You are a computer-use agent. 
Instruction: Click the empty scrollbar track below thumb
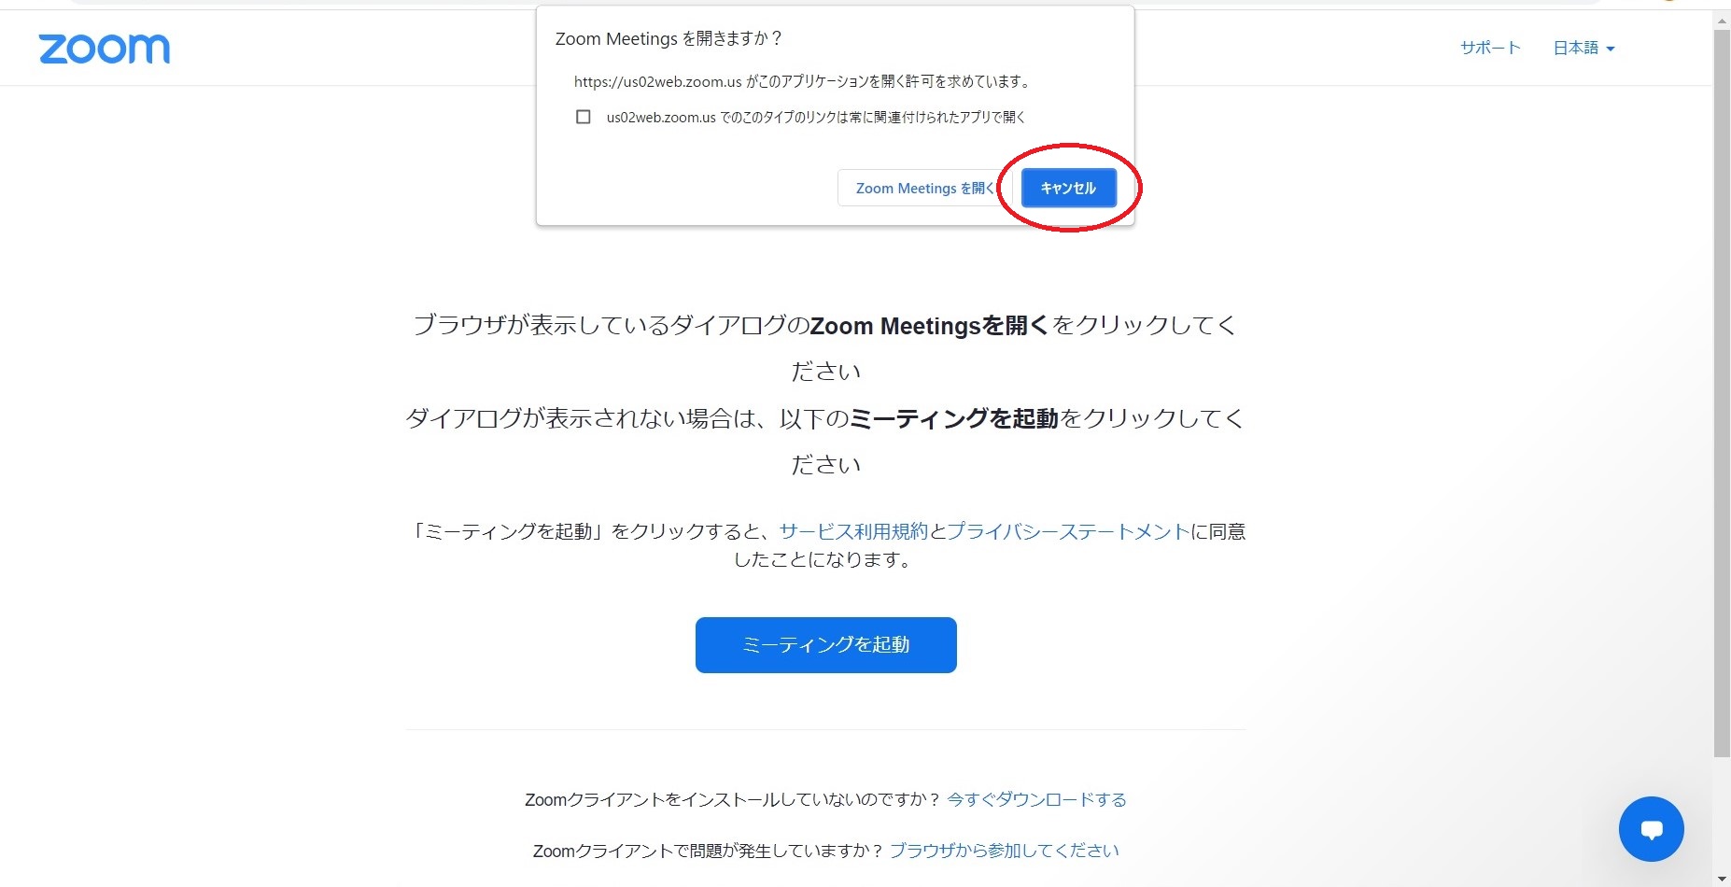pos(1722,812)
